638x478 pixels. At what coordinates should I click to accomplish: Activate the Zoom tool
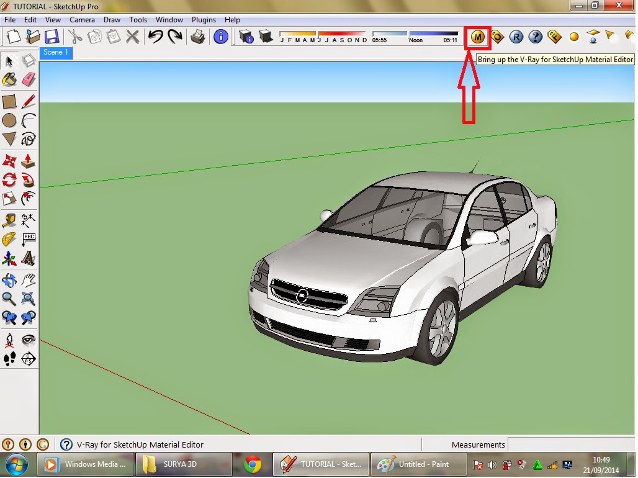point(9,299)
